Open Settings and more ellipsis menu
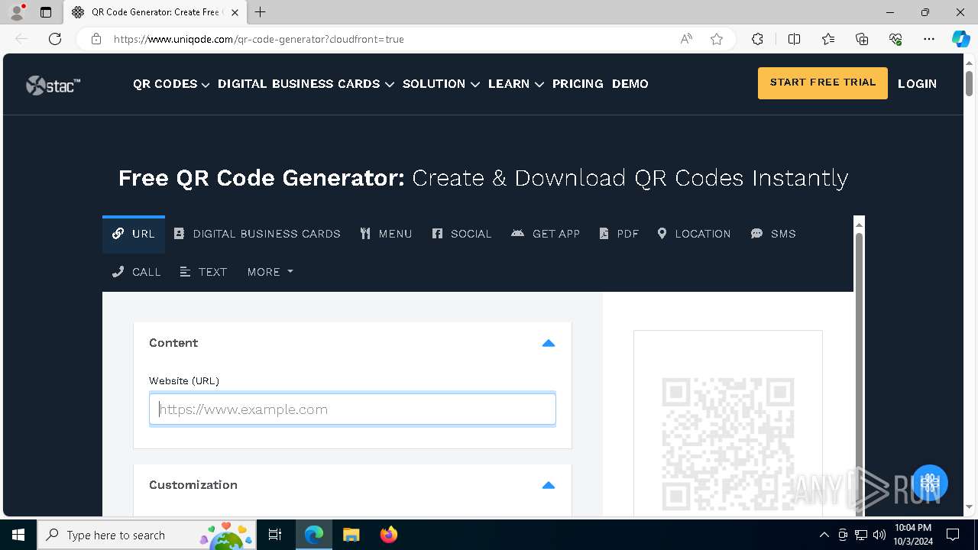Screen dimensions: 978x550 (x=929, y=39)
